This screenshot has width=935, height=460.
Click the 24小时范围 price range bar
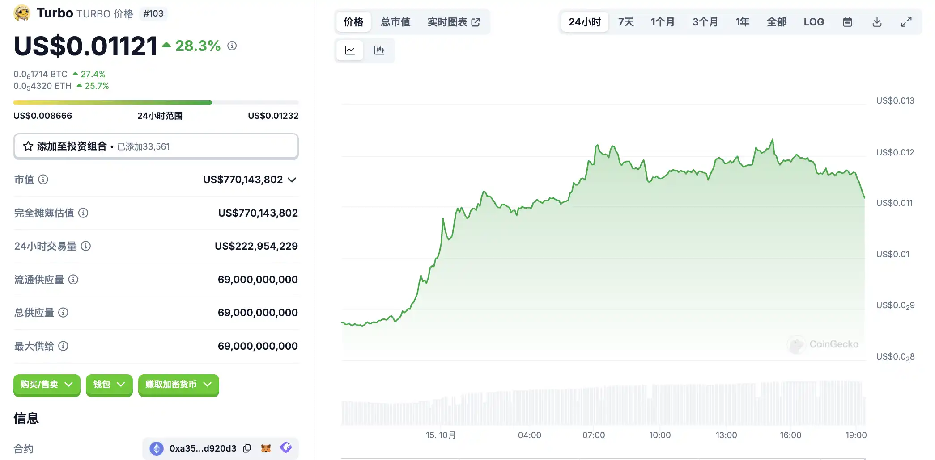[156, 103]
